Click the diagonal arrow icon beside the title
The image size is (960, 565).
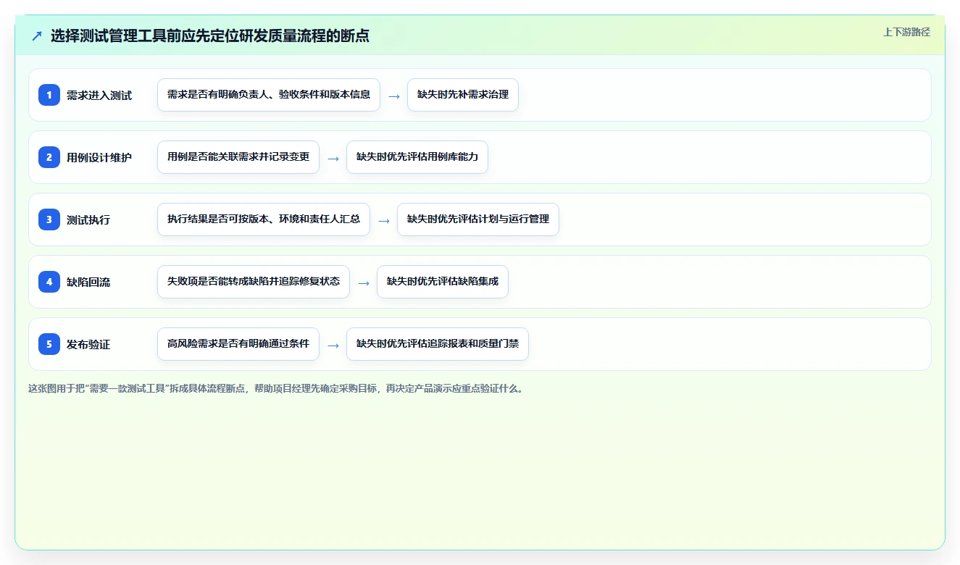pos(37,36)
